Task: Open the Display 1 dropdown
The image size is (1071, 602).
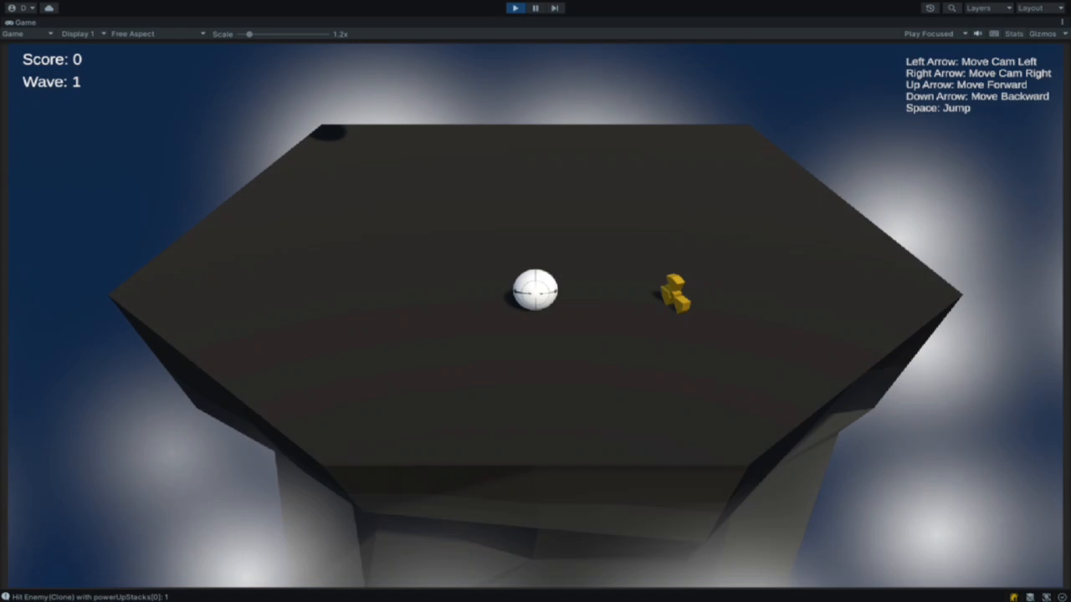Action: click(83, 33)
